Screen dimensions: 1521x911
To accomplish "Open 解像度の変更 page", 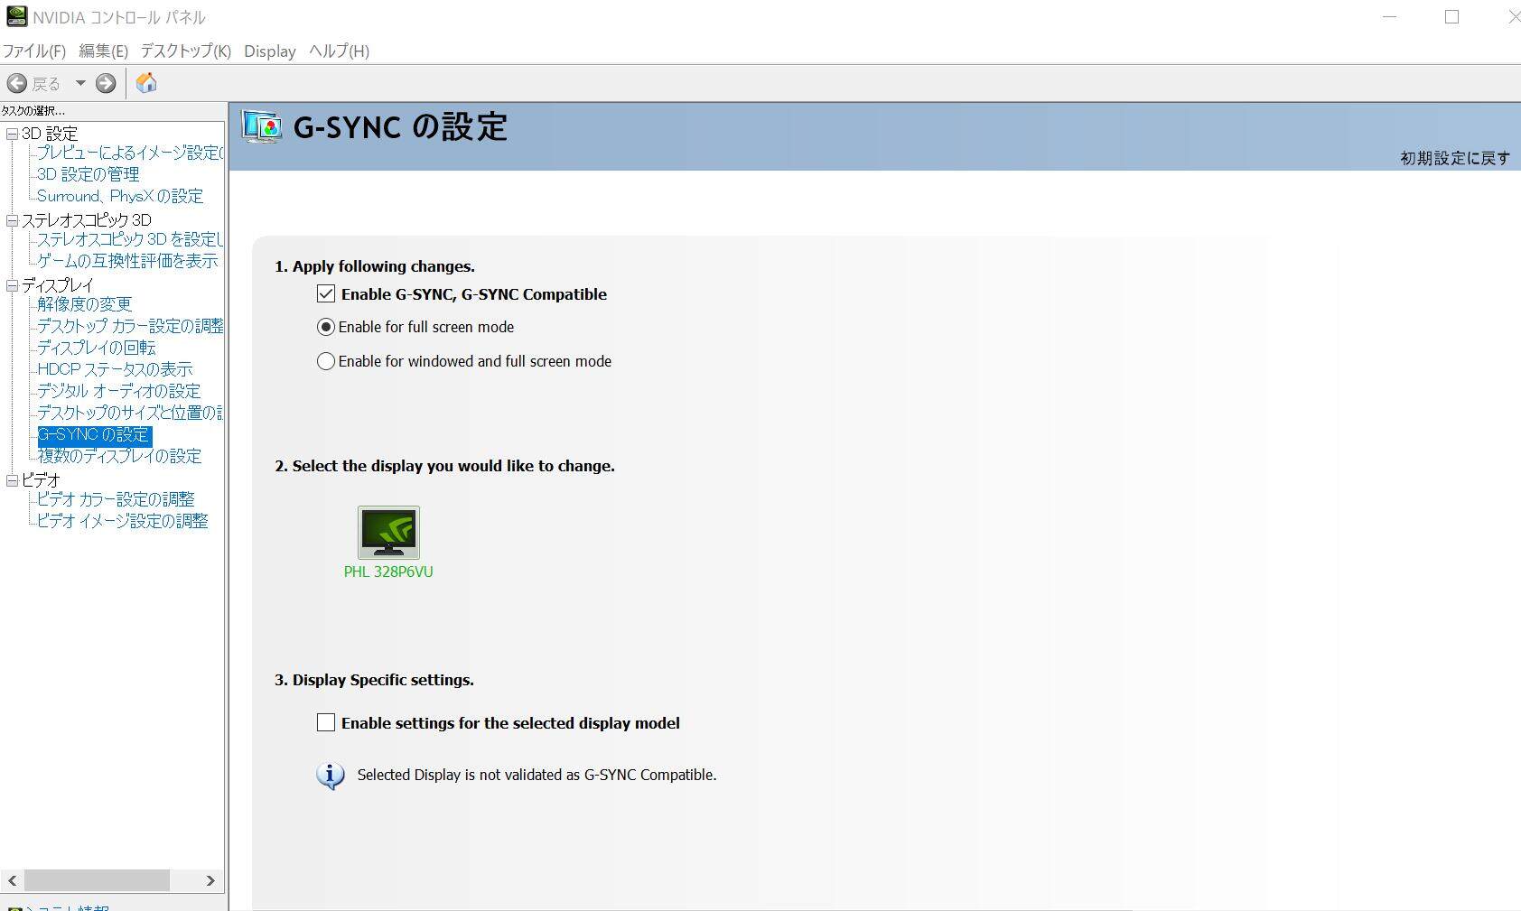I will click(x=85, y=304).
